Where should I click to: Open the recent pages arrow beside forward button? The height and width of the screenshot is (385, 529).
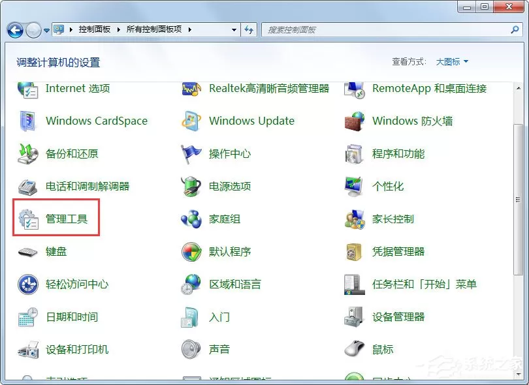point(46,30)
